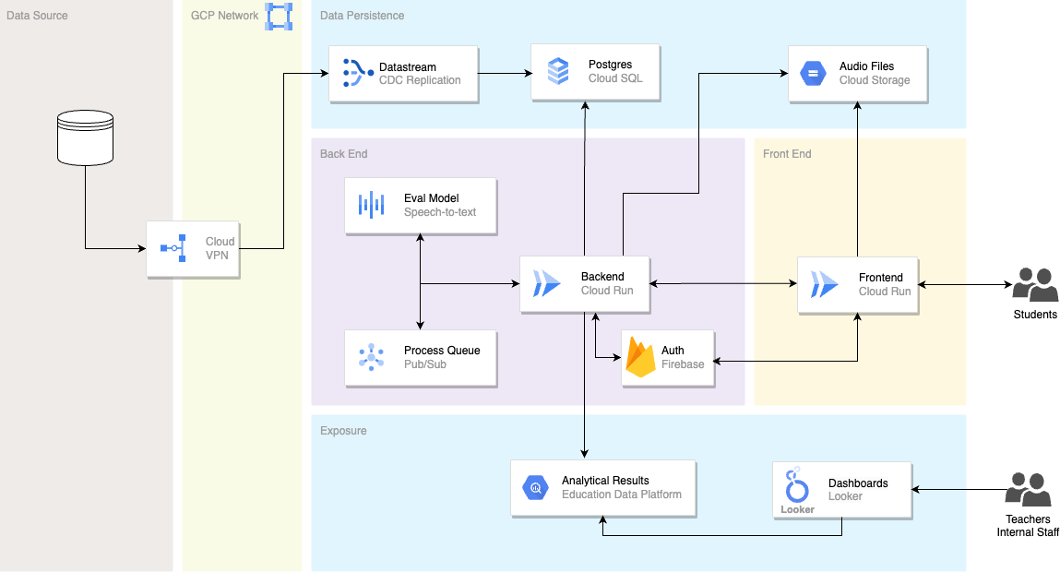Image resolution: width=1060 pixels, height=572 pixels.
Task: Click the Teachers Internal Staff caption
Action: point(1028,525)
